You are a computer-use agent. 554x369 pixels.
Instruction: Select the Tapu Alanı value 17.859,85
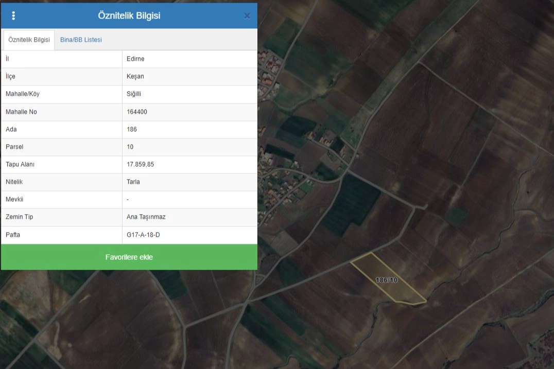[141, 164]
